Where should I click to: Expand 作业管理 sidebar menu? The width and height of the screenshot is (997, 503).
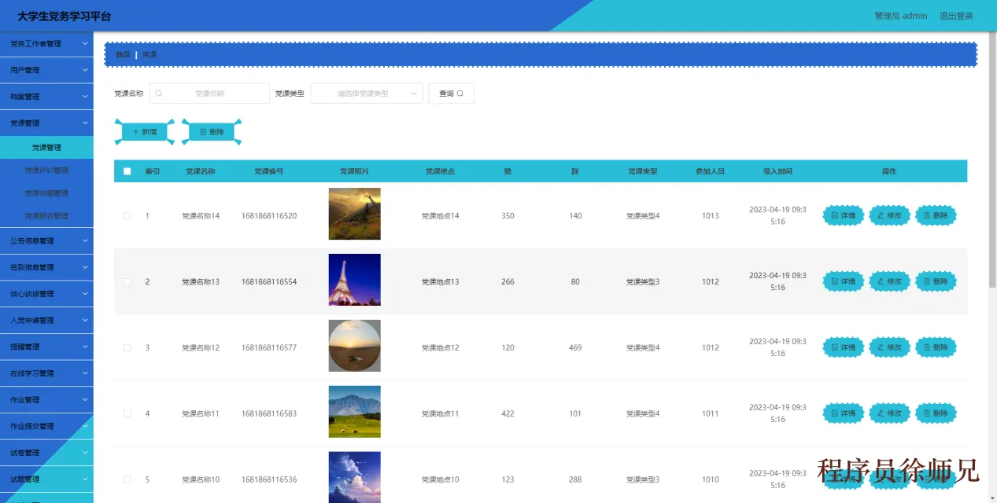coord(46,400)
